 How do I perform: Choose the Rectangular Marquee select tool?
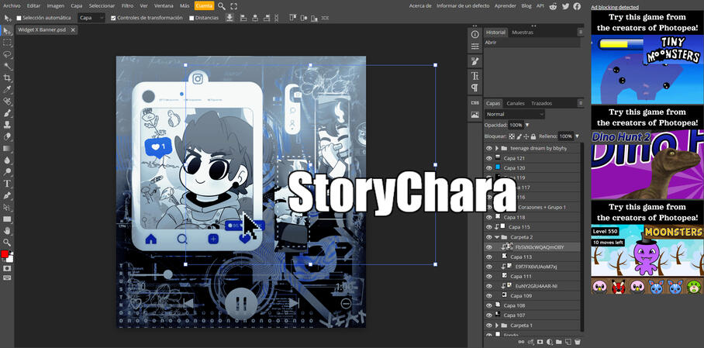7,43
